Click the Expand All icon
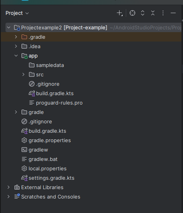 pyautogui.click(x=143, y=13)
